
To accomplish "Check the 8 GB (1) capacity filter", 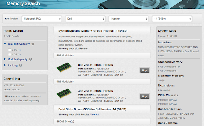I will pyautogui.click(x=9, y=50).
